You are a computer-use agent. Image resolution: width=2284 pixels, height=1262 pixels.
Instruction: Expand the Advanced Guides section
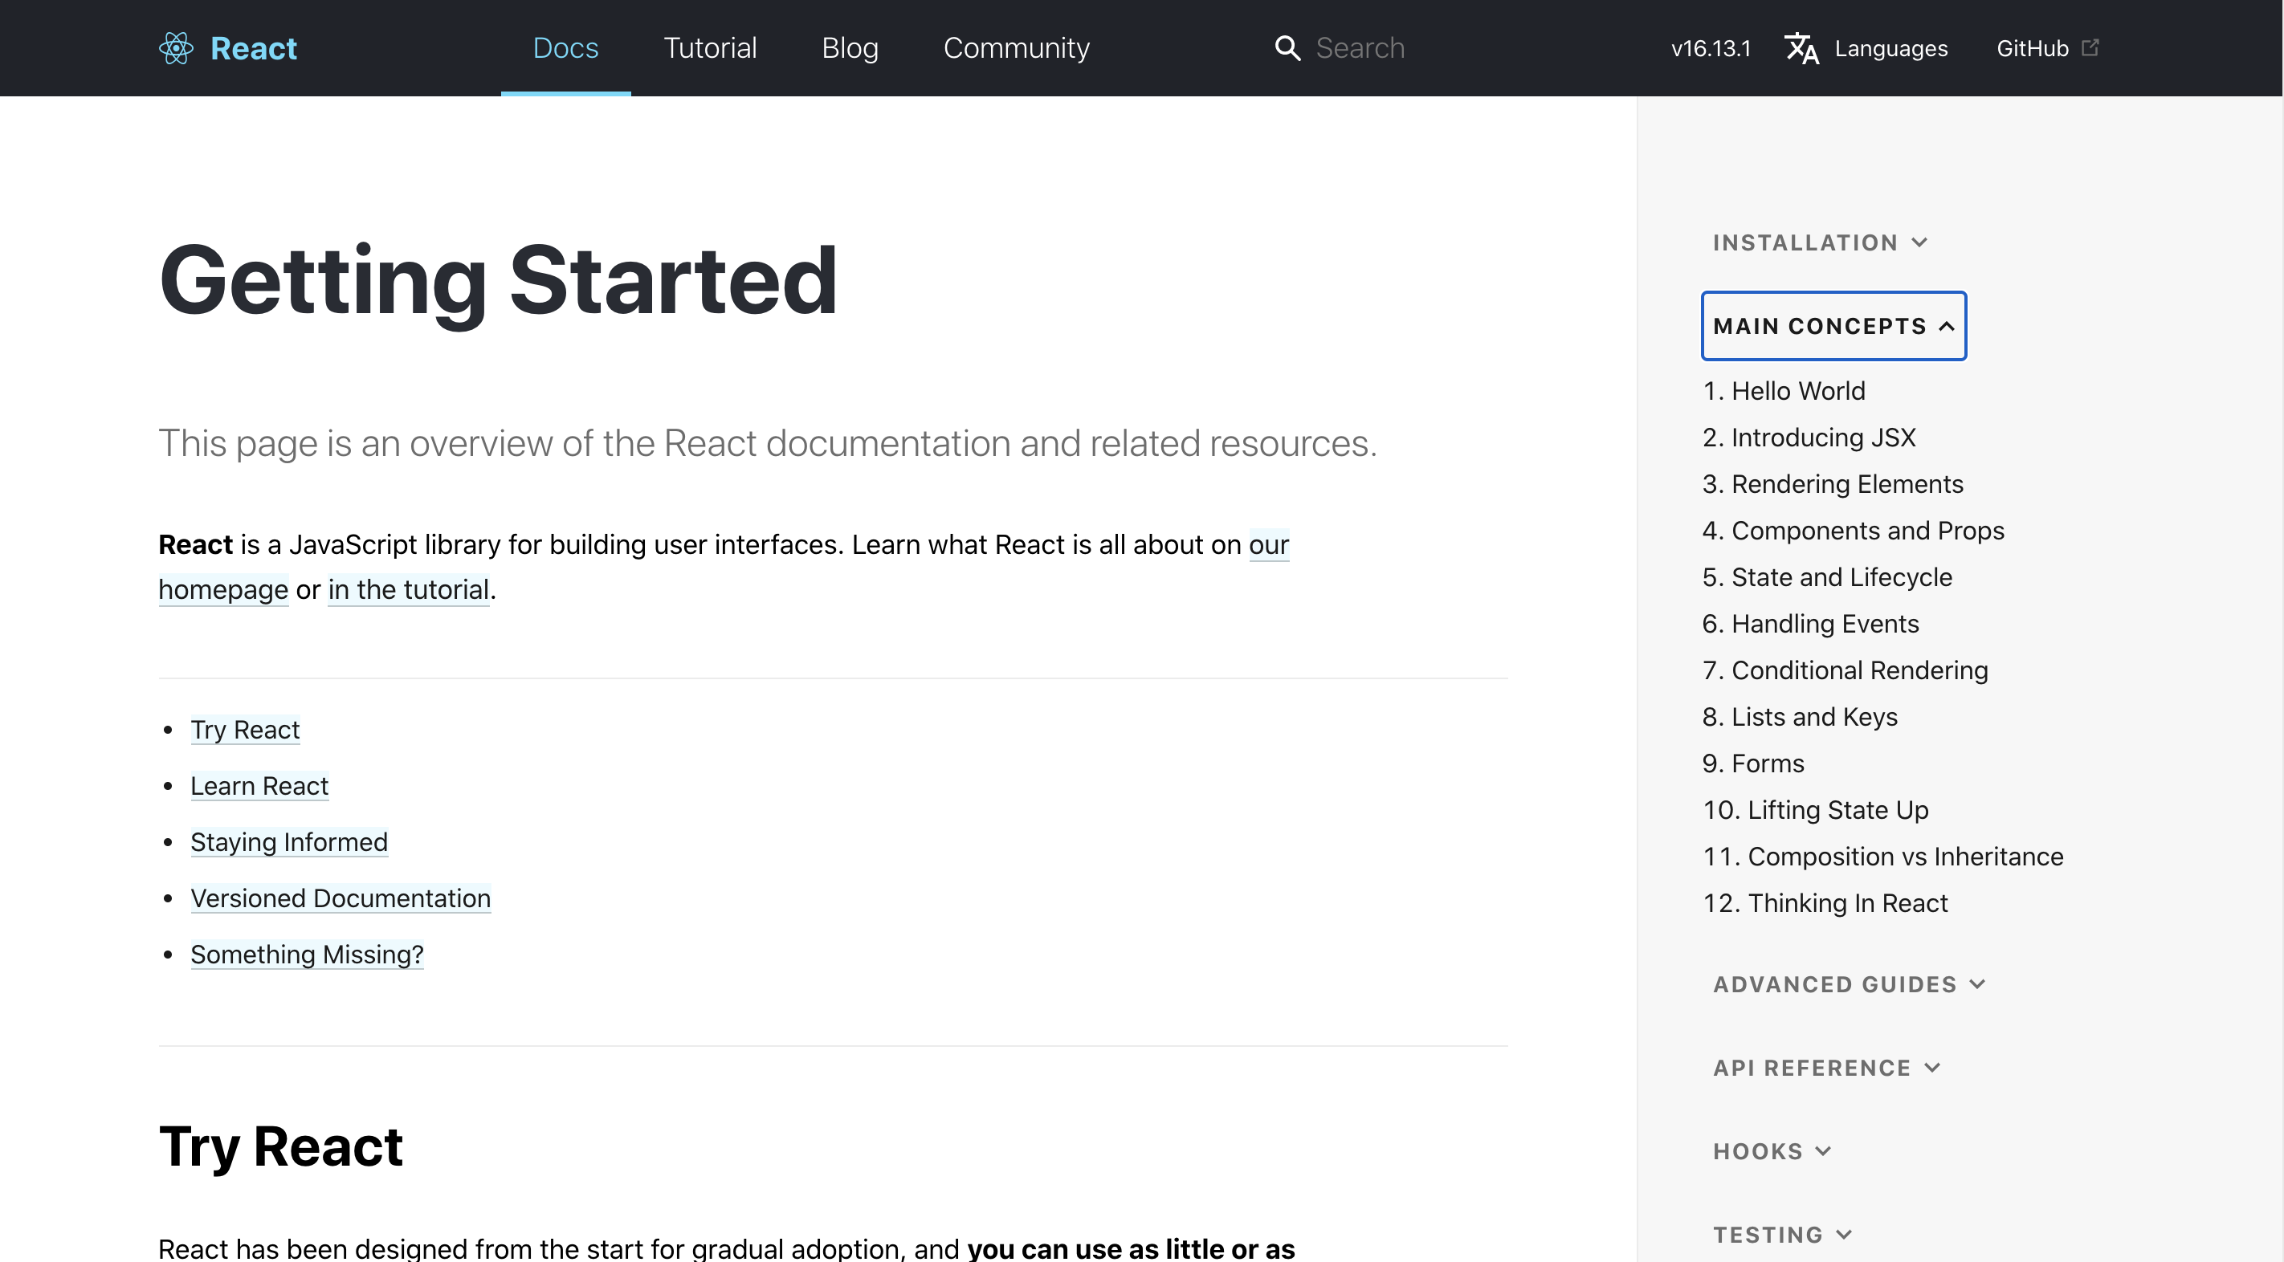coord(1849,983)
